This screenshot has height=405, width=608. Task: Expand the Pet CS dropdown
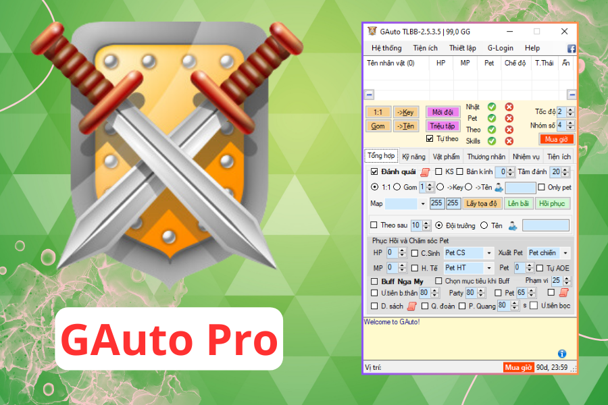tap(488, 253)
